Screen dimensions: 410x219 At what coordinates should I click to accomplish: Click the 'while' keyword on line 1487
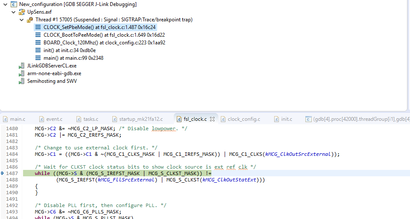point(42,173)
